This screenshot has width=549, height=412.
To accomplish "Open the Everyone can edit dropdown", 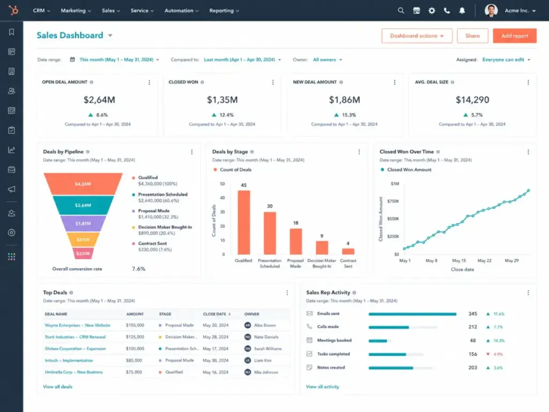I will pyautogui.click(x=506, y=60).
